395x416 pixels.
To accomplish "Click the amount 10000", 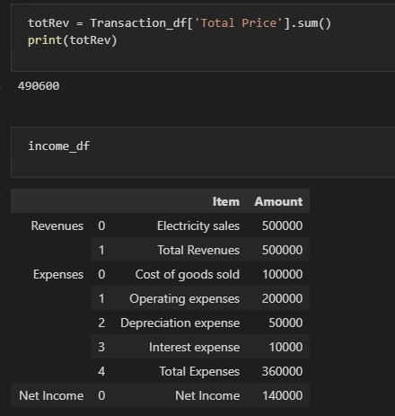I will [285, 347].
